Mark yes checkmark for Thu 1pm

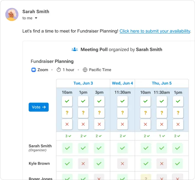tap(178, 101)
